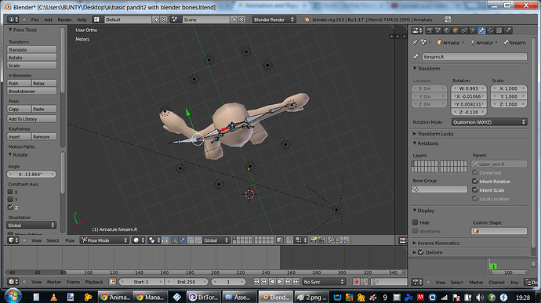
Task: Select the translate manipulator arrow icon
Action: [183, 240]
